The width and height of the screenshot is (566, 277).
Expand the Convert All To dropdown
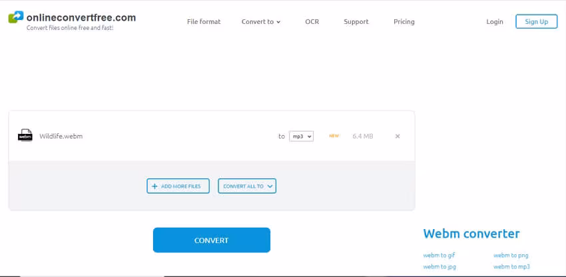point(247,186)
